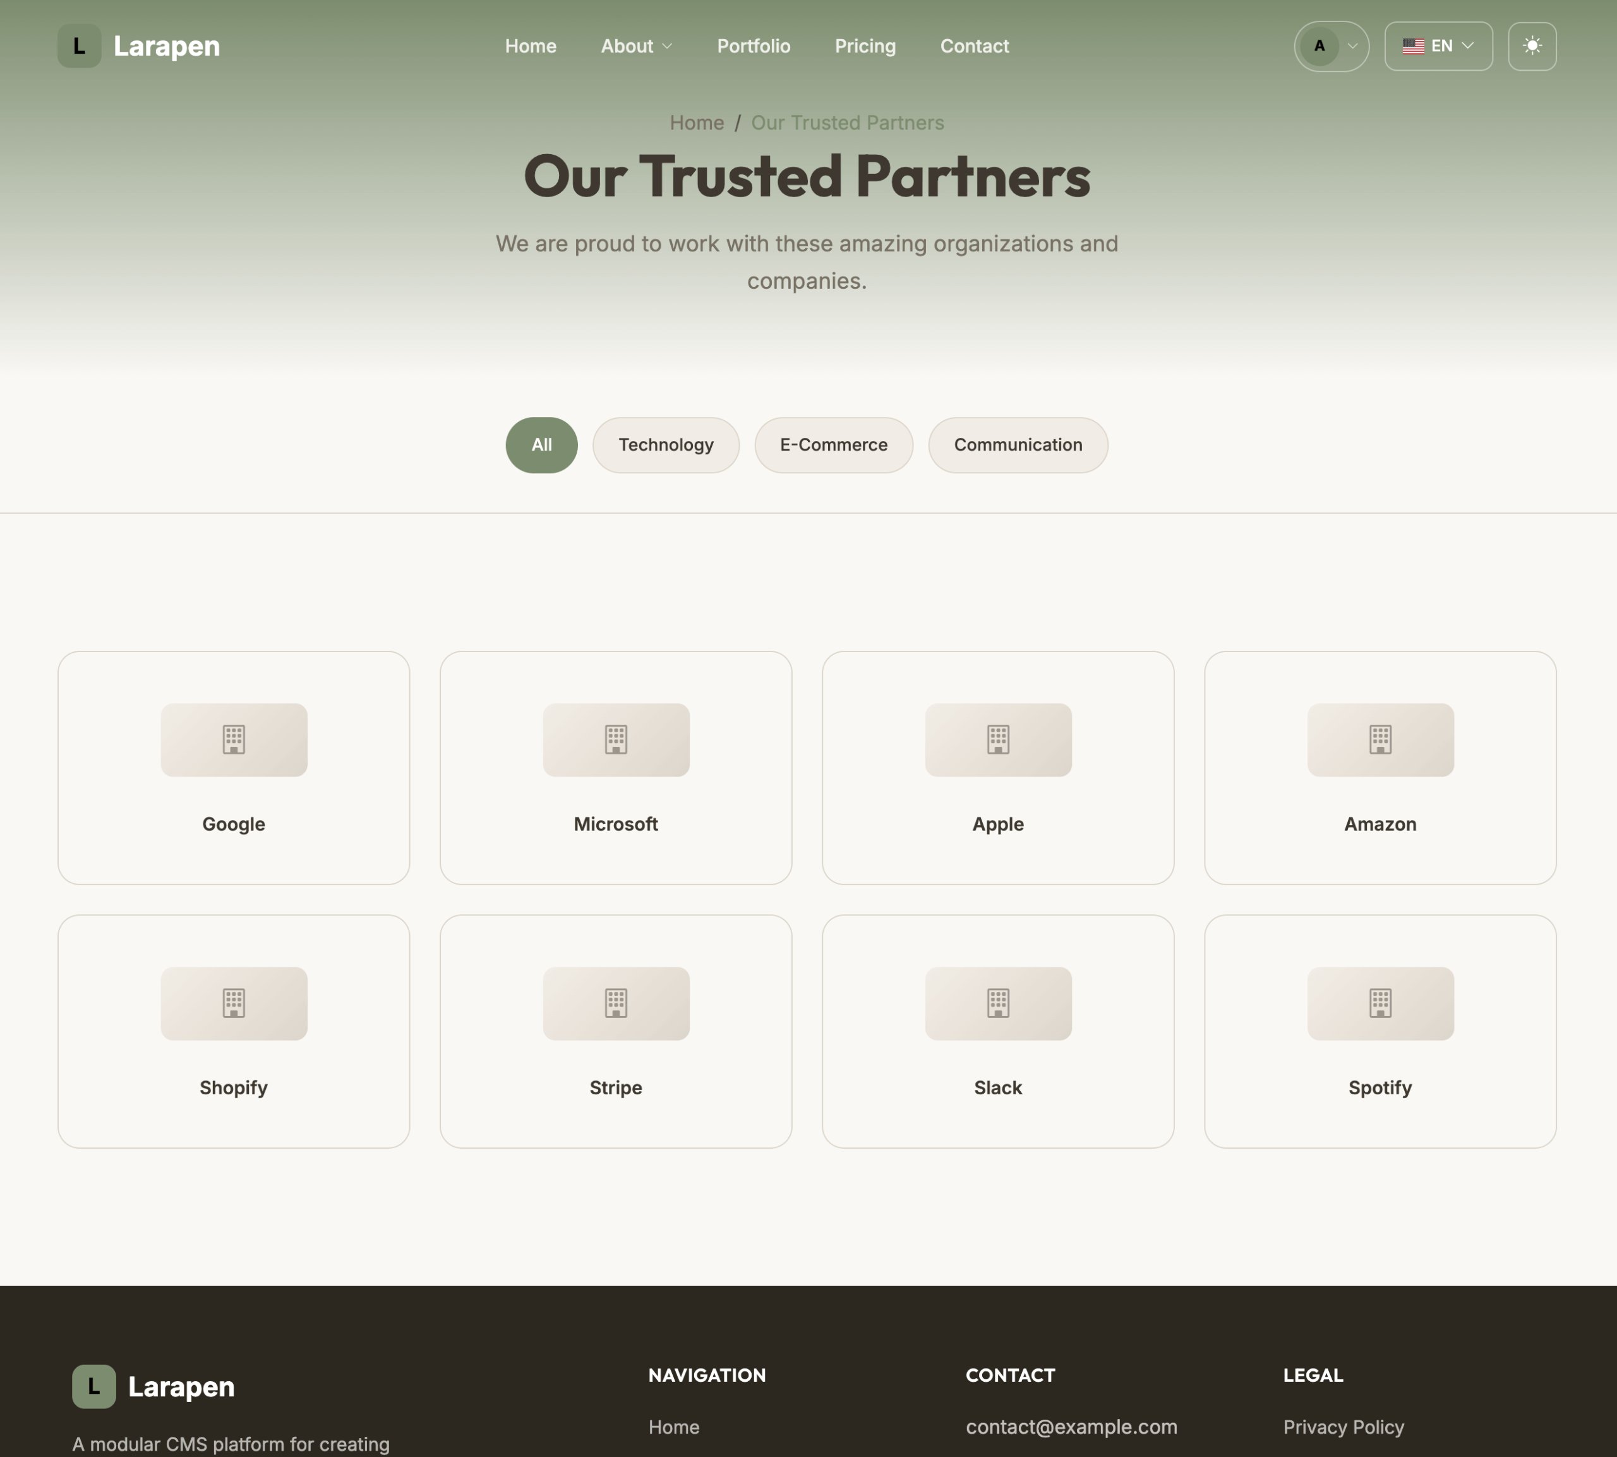The height and width of the screenshot is (1457, 1617).
Task: Show Communication category partners
Action: tap(1018, 445)
